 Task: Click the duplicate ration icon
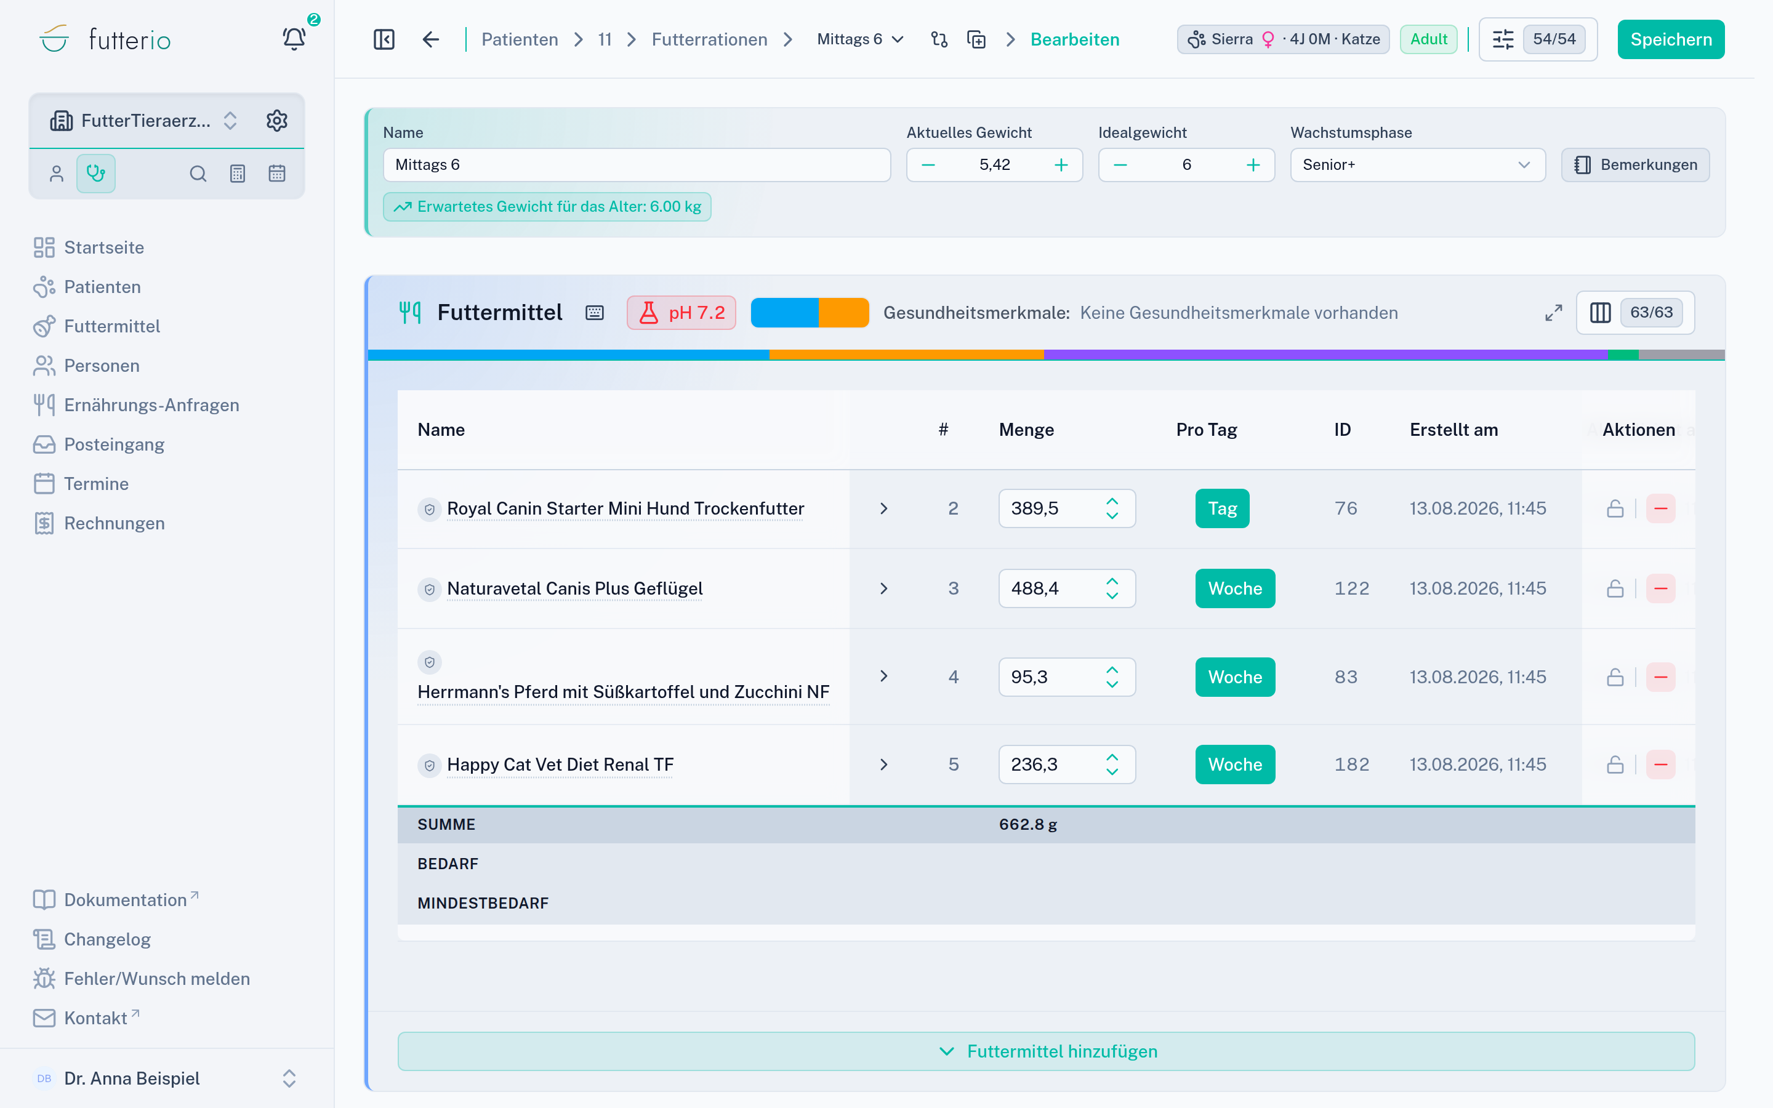click(976, 39)
